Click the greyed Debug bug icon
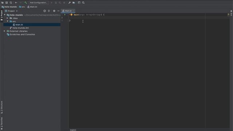The image size is (233, 131). pos(56,3)
